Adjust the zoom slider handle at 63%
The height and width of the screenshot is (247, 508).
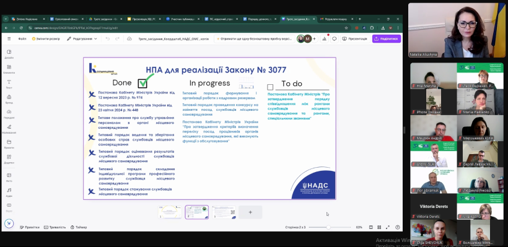(328, 227)
